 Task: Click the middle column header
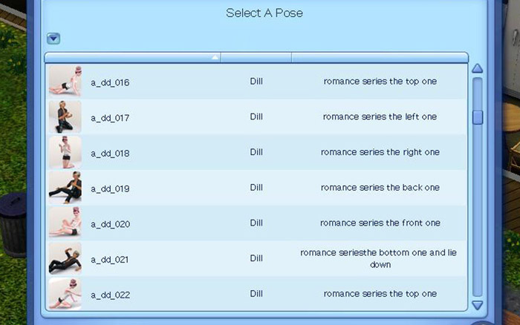(256, 57)
